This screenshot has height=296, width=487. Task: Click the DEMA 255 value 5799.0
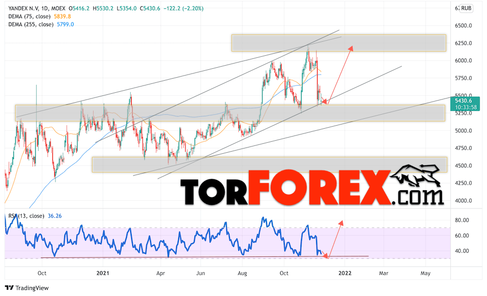tap(65, 24)
